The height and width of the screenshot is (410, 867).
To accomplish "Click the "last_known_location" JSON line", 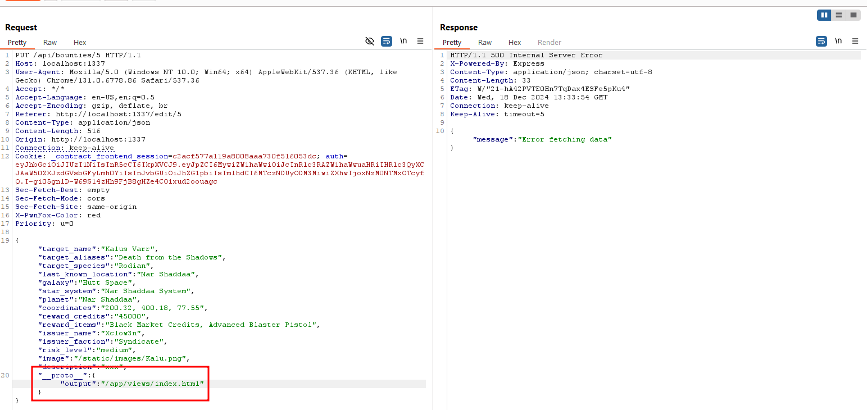I will pos(119,274).
